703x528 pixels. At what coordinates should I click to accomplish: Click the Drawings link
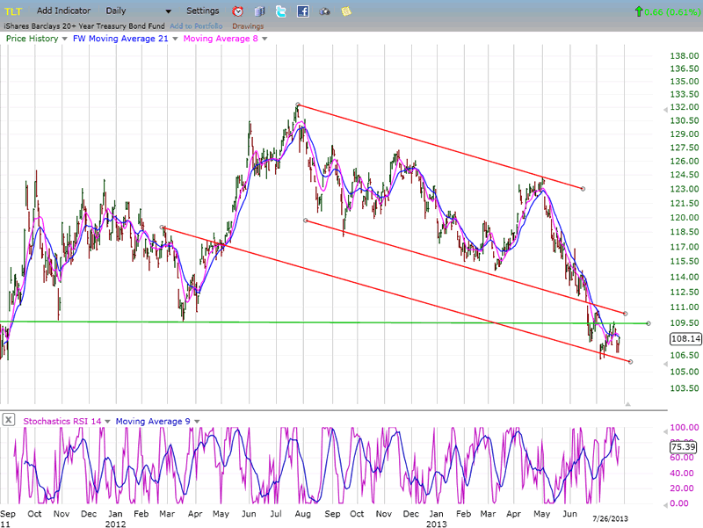(247, 25)
